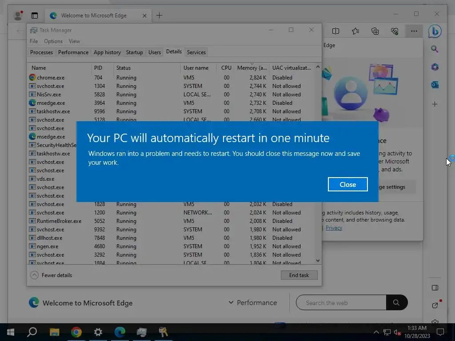Screen dimensions: 455x341
Task: Switch to the Performance tab
Action: tap(73, 52)
